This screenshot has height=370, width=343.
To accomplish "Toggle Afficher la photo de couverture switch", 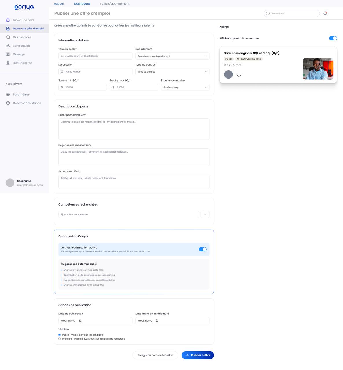I will click(333, 38).
